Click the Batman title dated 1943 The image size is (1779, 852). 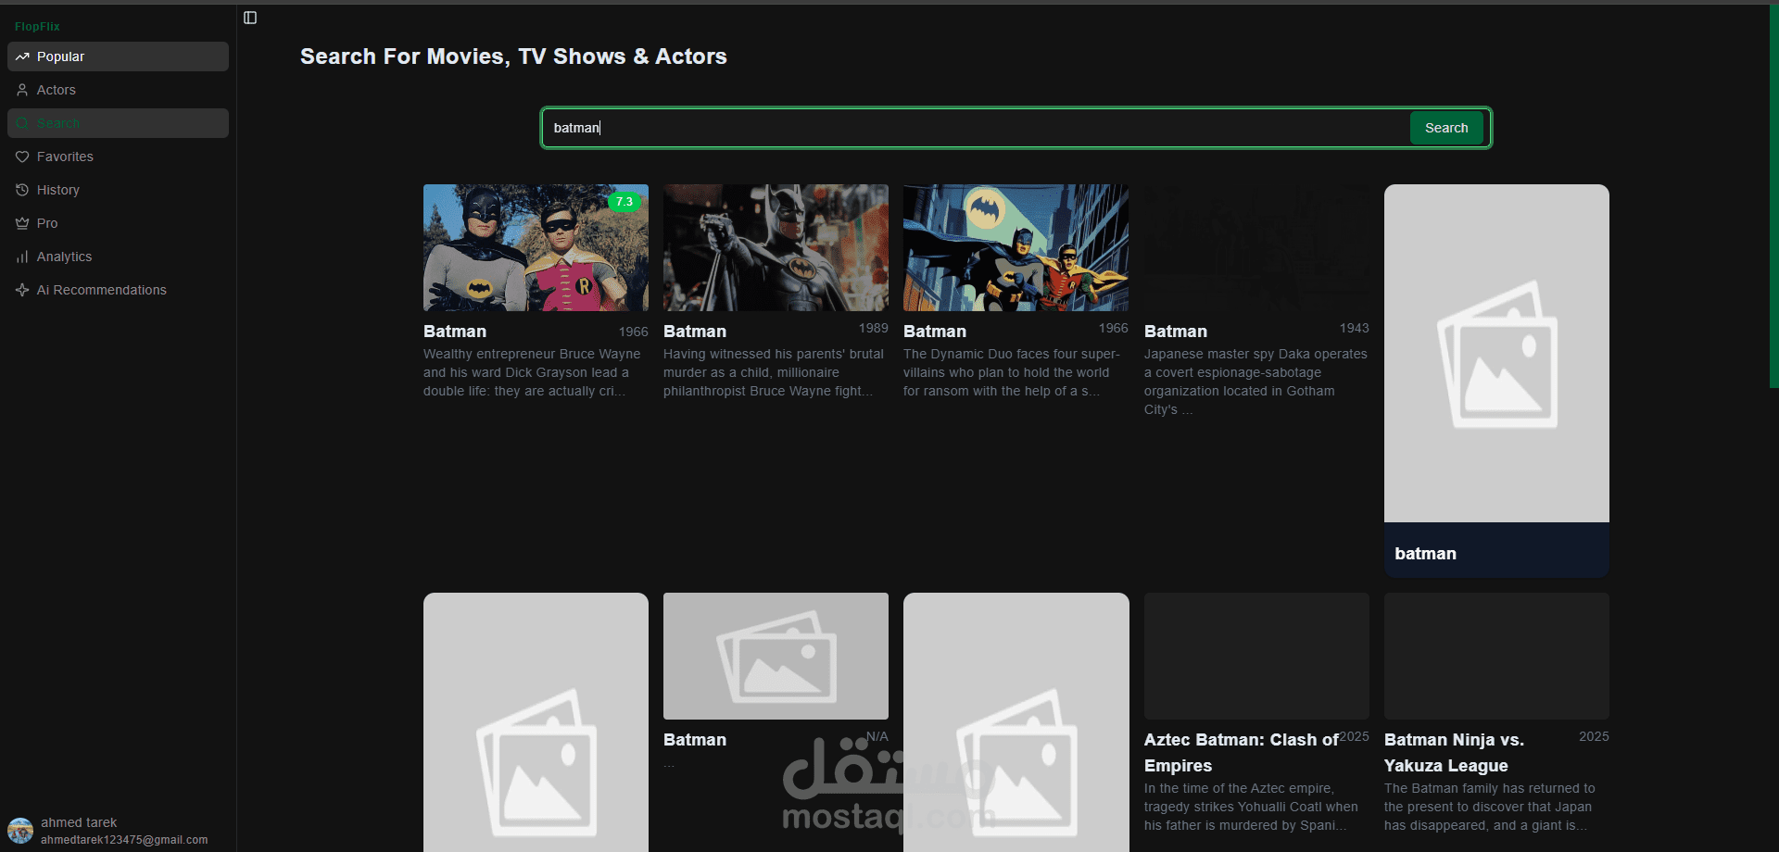1176,332
